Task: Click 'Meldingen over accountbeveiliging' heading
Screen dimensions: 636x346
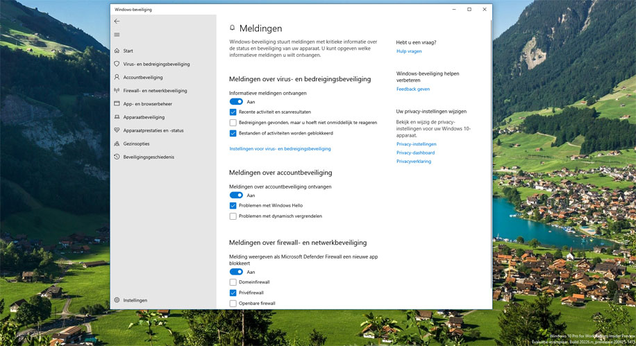Action: pos(281,173)
